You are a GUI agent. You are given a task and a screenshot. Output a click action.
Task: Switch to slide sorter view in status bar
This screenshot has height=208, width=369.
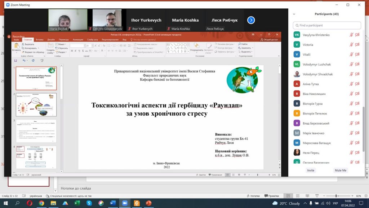click(297, 196)
